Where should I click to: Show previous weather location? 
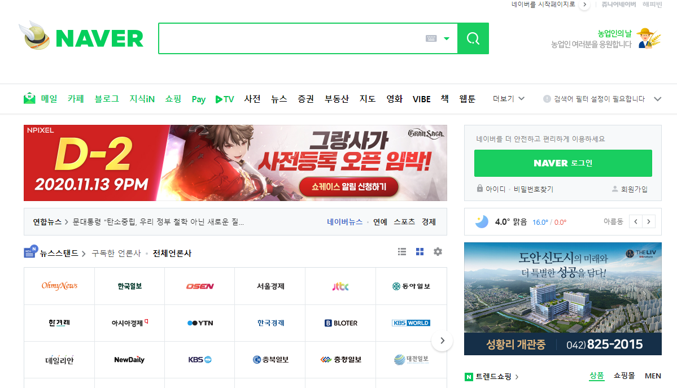click(x=636, y=221)
